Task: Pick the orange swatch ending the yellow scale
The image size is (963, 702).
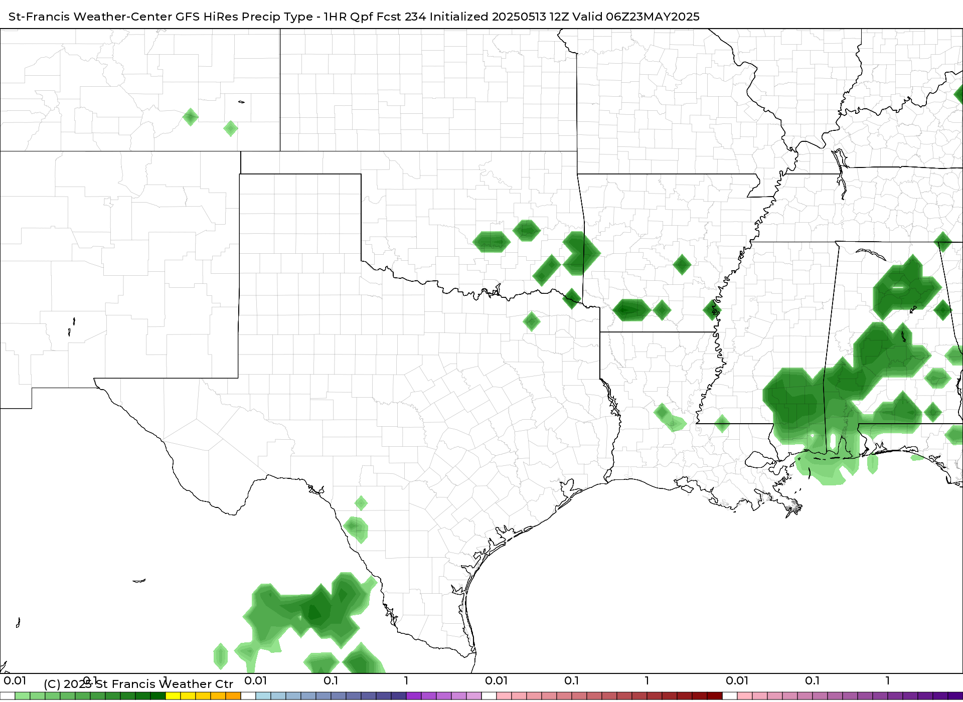Action: (233, 696)
